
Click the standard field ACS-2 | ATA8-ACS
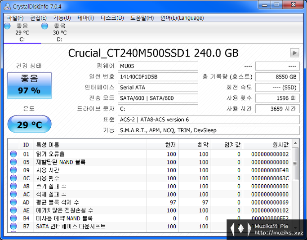pyautogui.click(x=209, y=120)
